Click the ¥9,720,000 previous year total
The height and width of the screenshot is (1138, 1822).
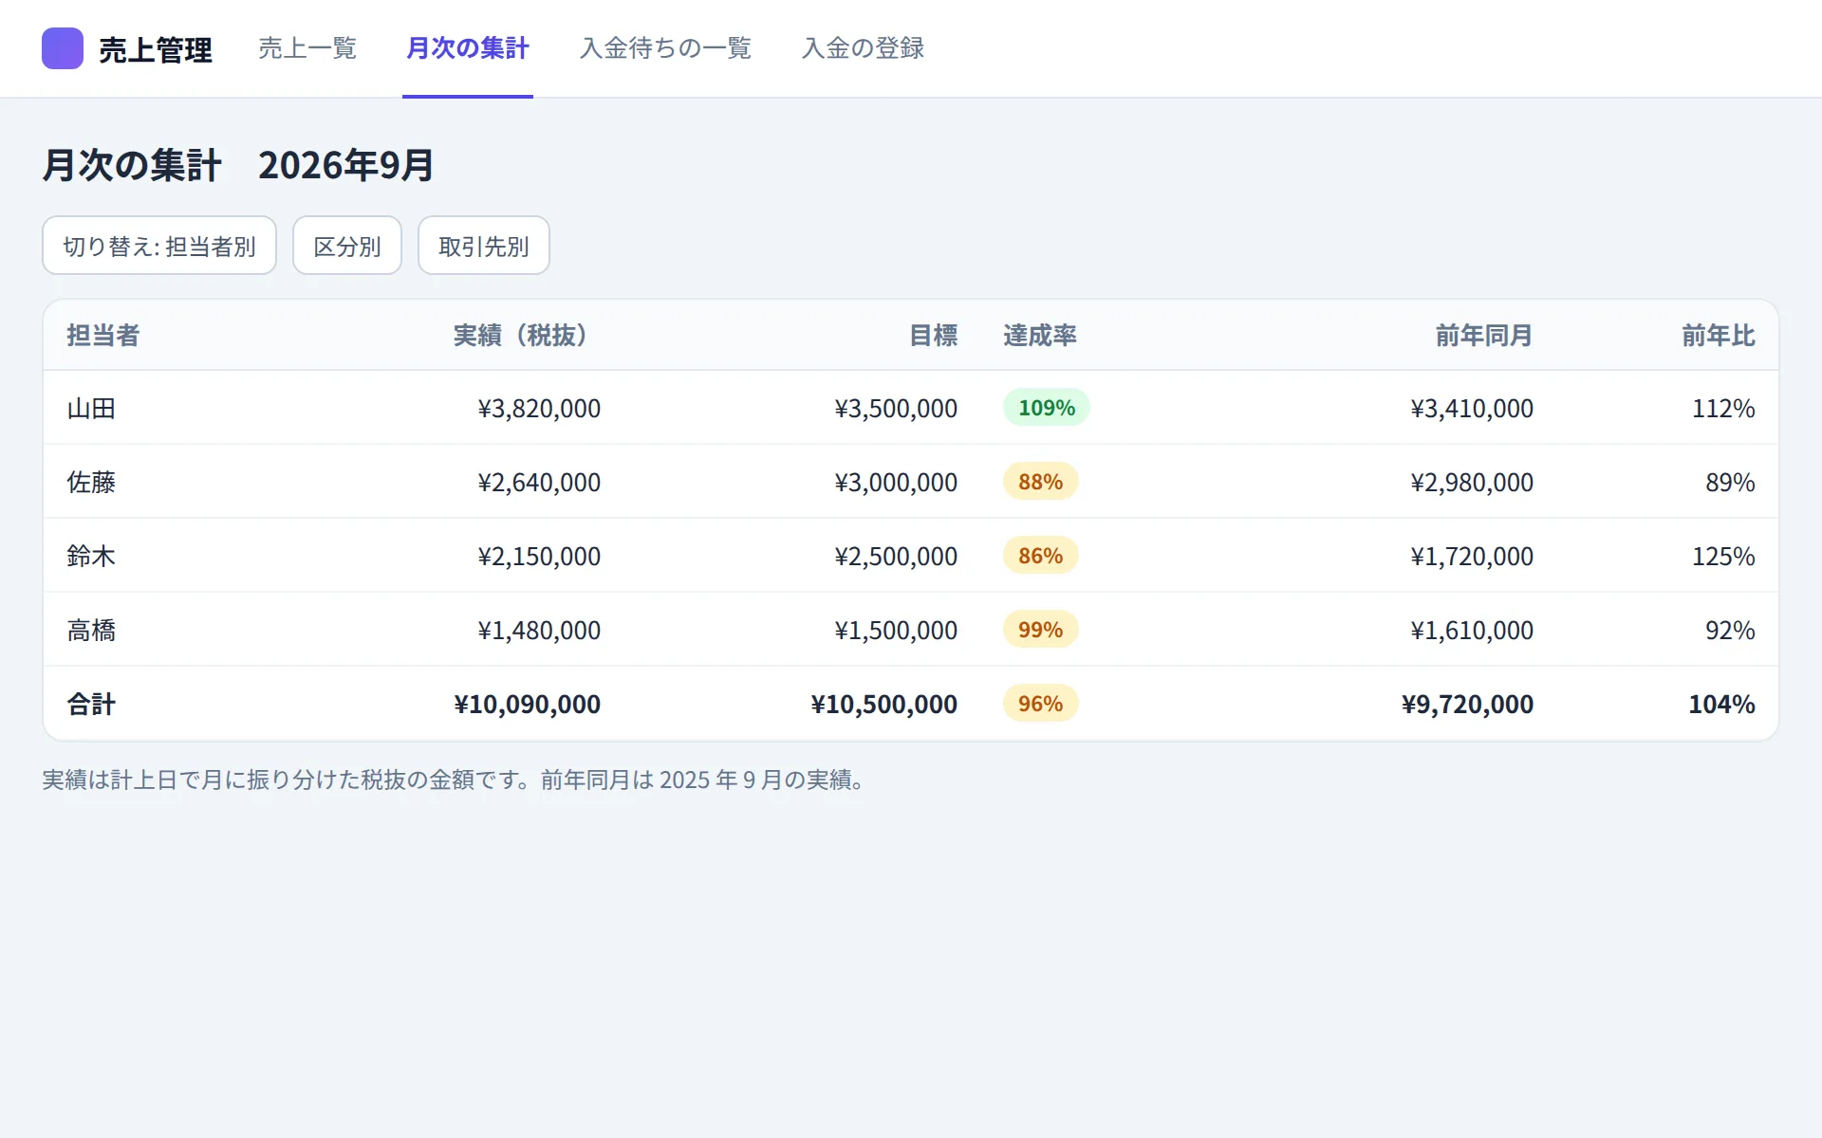tap(1468, 705)
